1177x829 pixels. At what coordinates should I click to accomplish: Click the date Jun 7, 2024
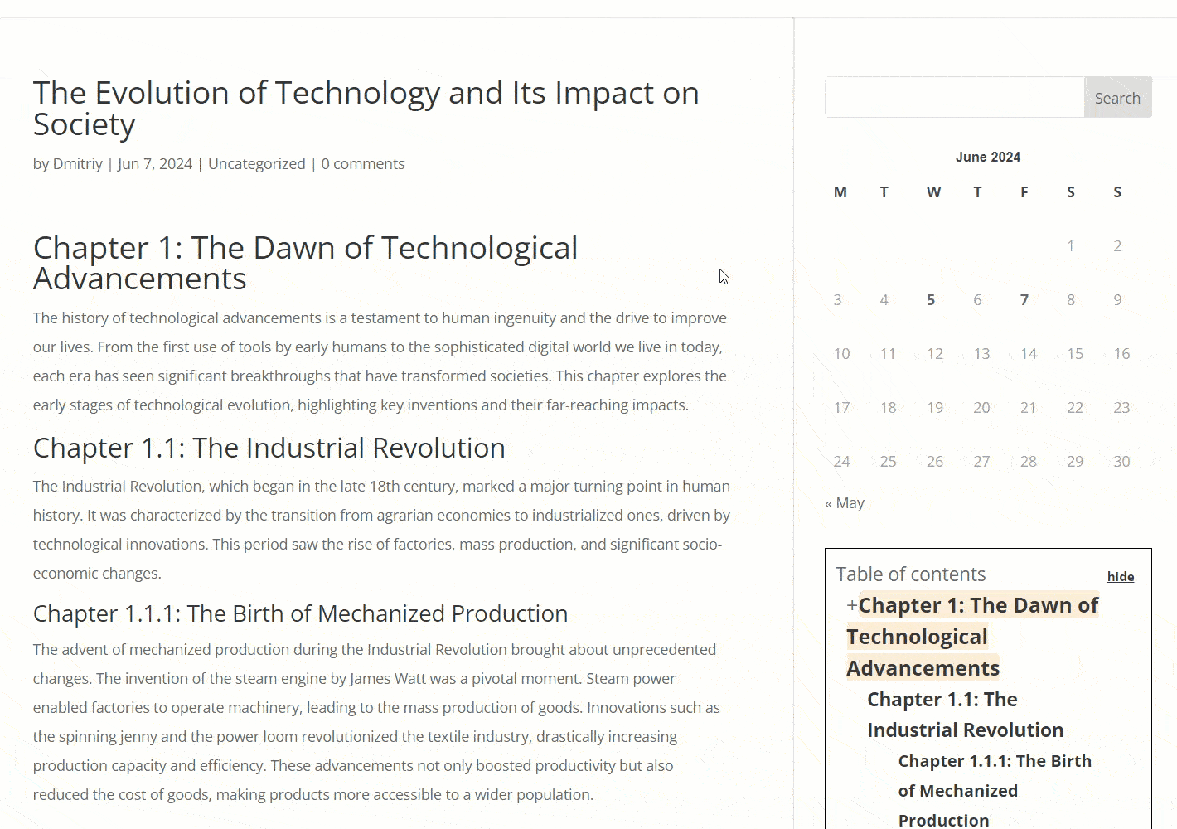155,164
